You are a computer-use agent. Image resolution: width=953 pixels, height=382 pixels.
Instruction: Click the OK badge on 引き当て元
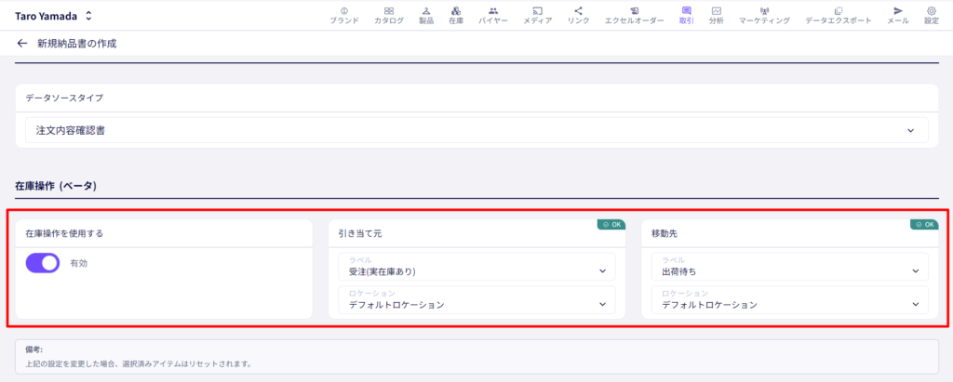point(611,225)
